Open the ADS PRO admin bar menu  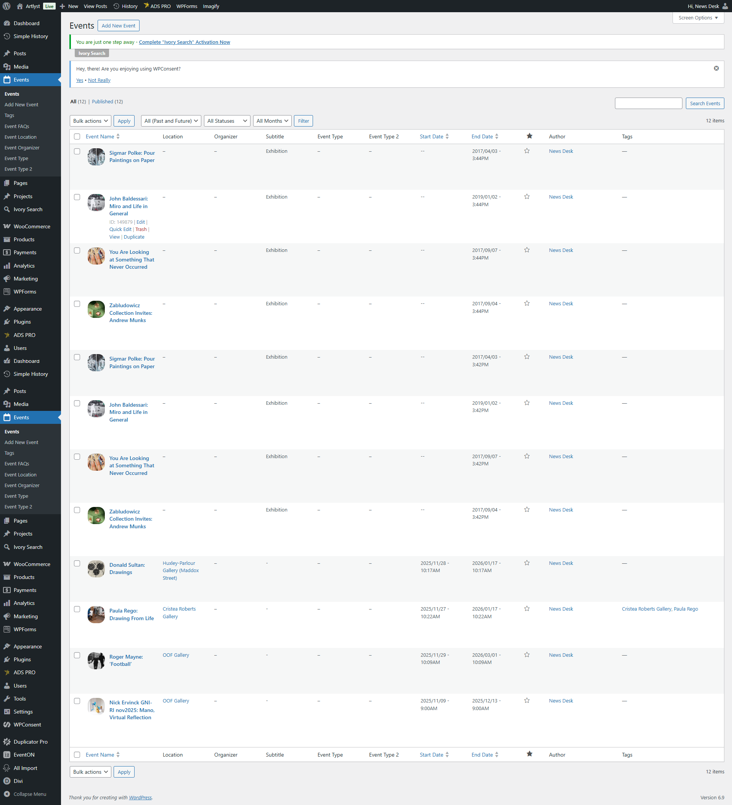157,6
